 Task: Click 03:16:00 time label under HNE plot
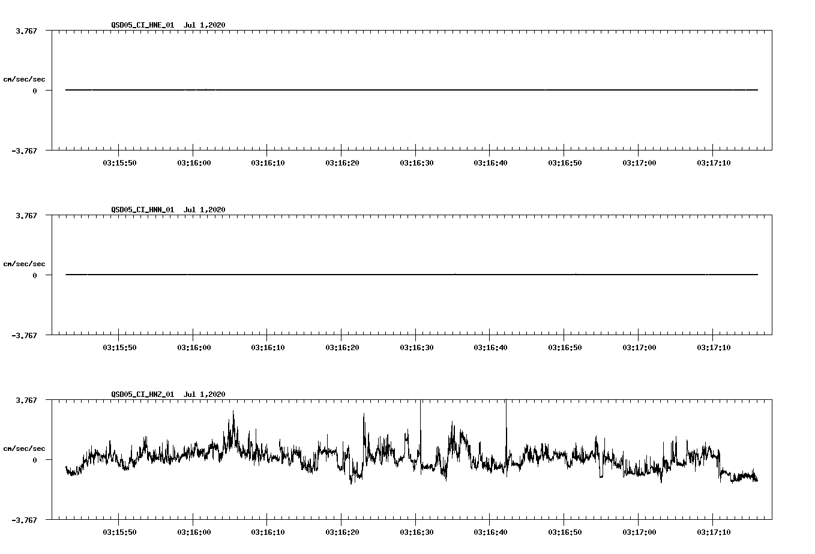pyautogui.click(x=193, y=163)
